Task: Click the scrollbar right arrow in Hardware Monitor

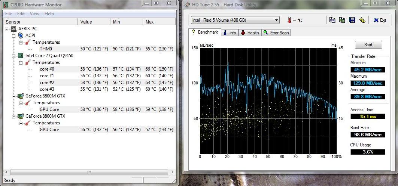Action: coord(172,172)
